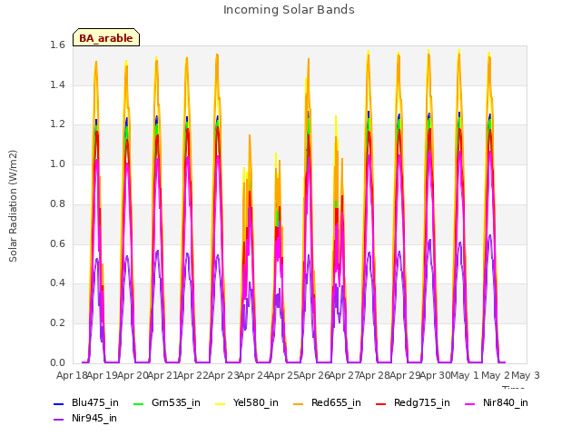Click the May 3 x-axis date label
Viewport: 581px width, 436px height.
[x=526, y=375]
